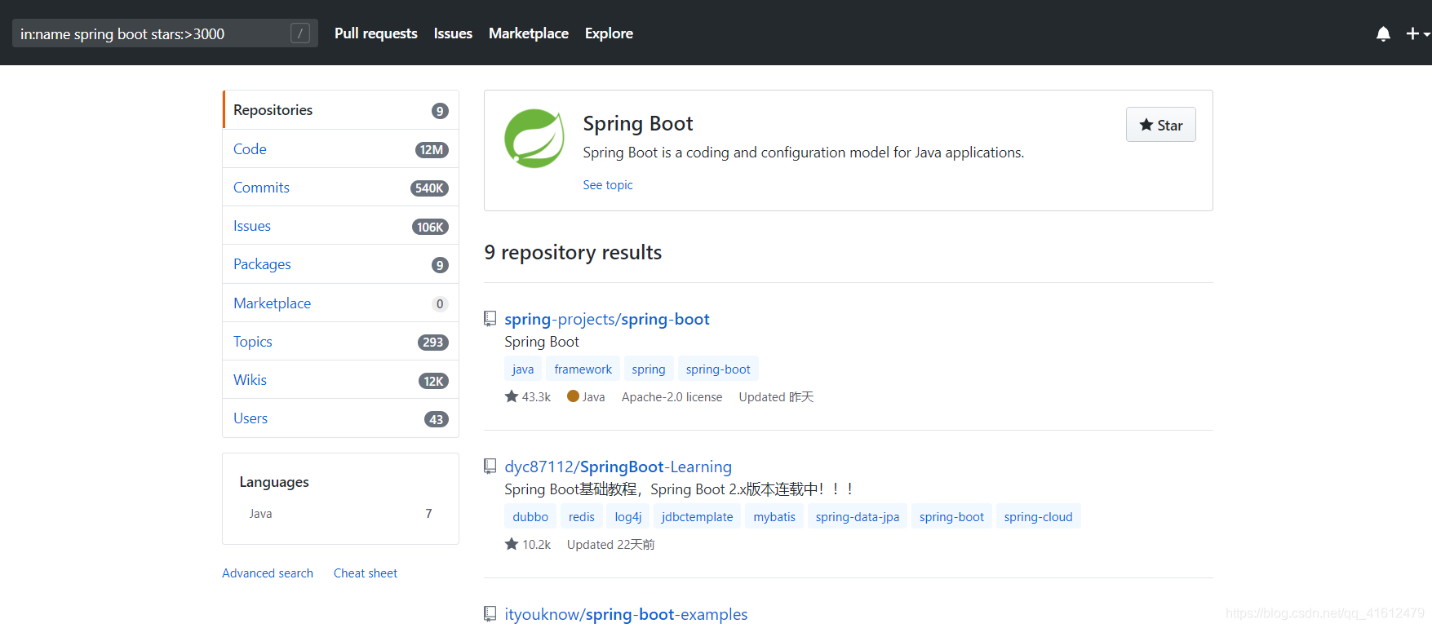Click the Java language color dot

573,396
